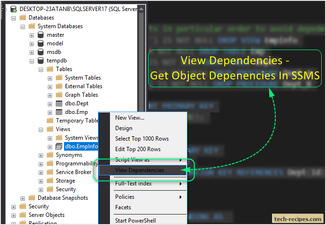Select the dbo.EmpInfo view label

click(x=81, y=146)
